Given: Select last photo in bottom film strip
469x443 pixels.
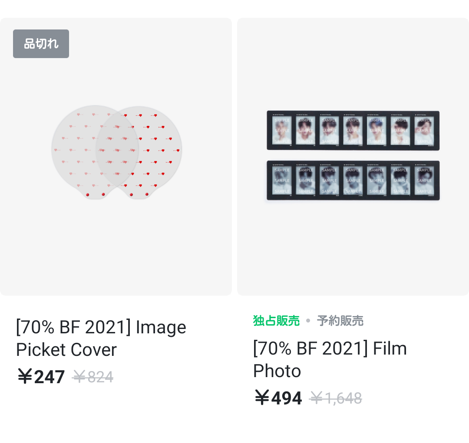Looking at the screenshot, I should [x=424, y=180].
